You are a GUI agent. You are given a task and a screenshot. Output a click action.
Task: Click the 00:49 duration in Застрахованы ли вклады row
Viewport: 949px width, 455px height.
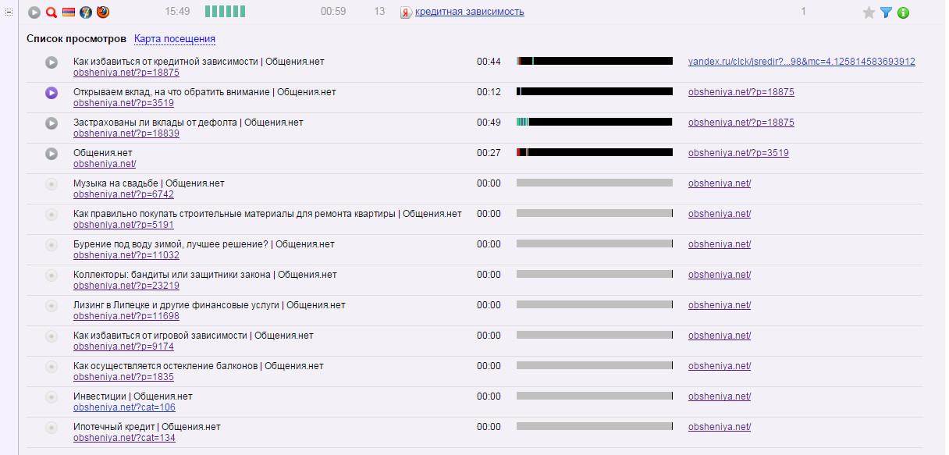489,123
